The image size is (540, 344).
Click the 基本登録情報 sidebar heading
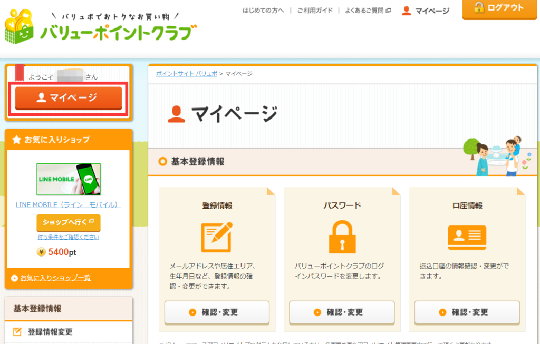click(x=37, y=309)
